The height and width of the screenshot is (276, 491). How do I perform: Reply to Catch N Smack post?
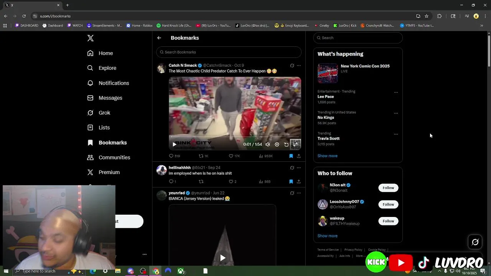coord(175,156)
